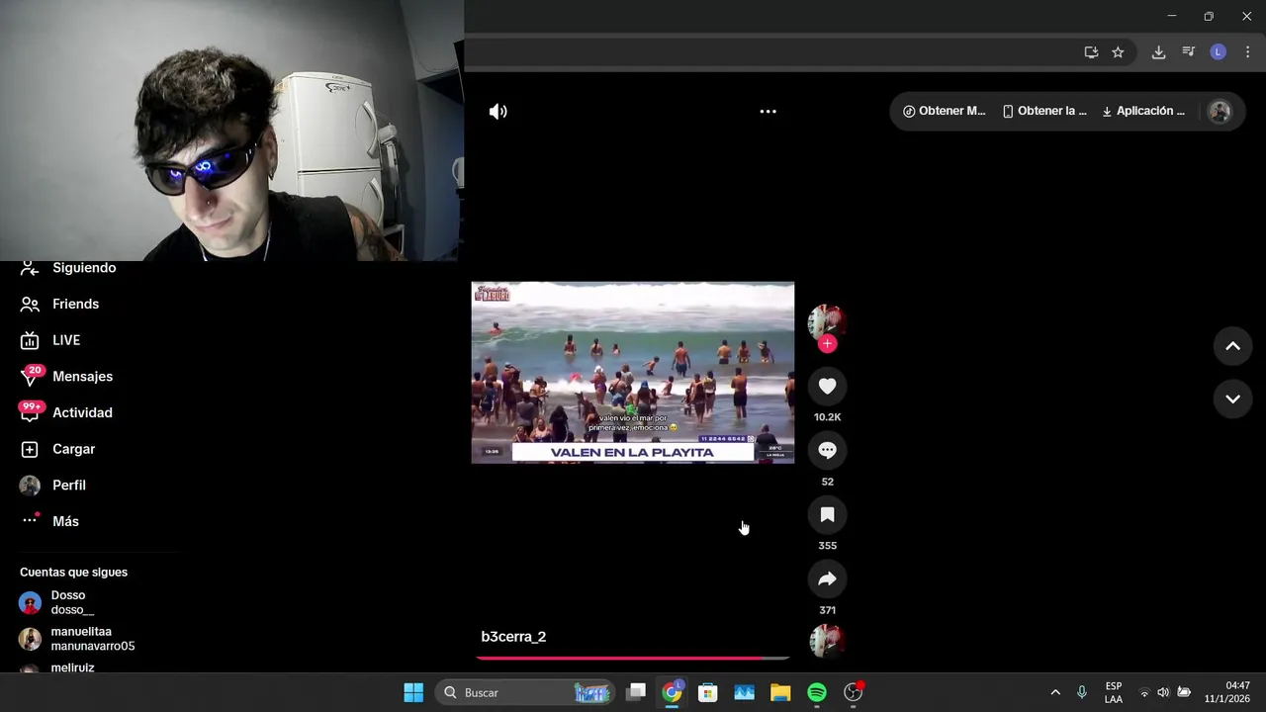Expand the Más menu

point(50,521)
